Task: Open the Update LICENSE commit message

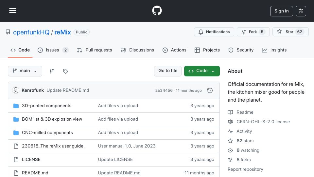Action: point(115,160)
